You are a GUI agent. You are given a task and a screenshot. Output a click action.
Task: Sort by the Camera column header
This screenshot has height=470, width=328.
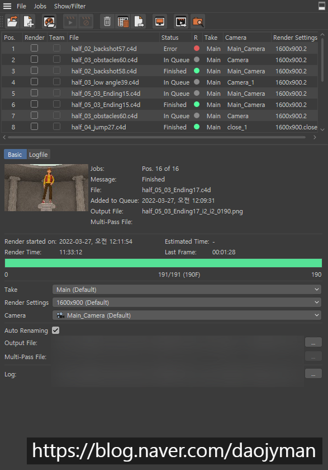click(x=247, y=38)
